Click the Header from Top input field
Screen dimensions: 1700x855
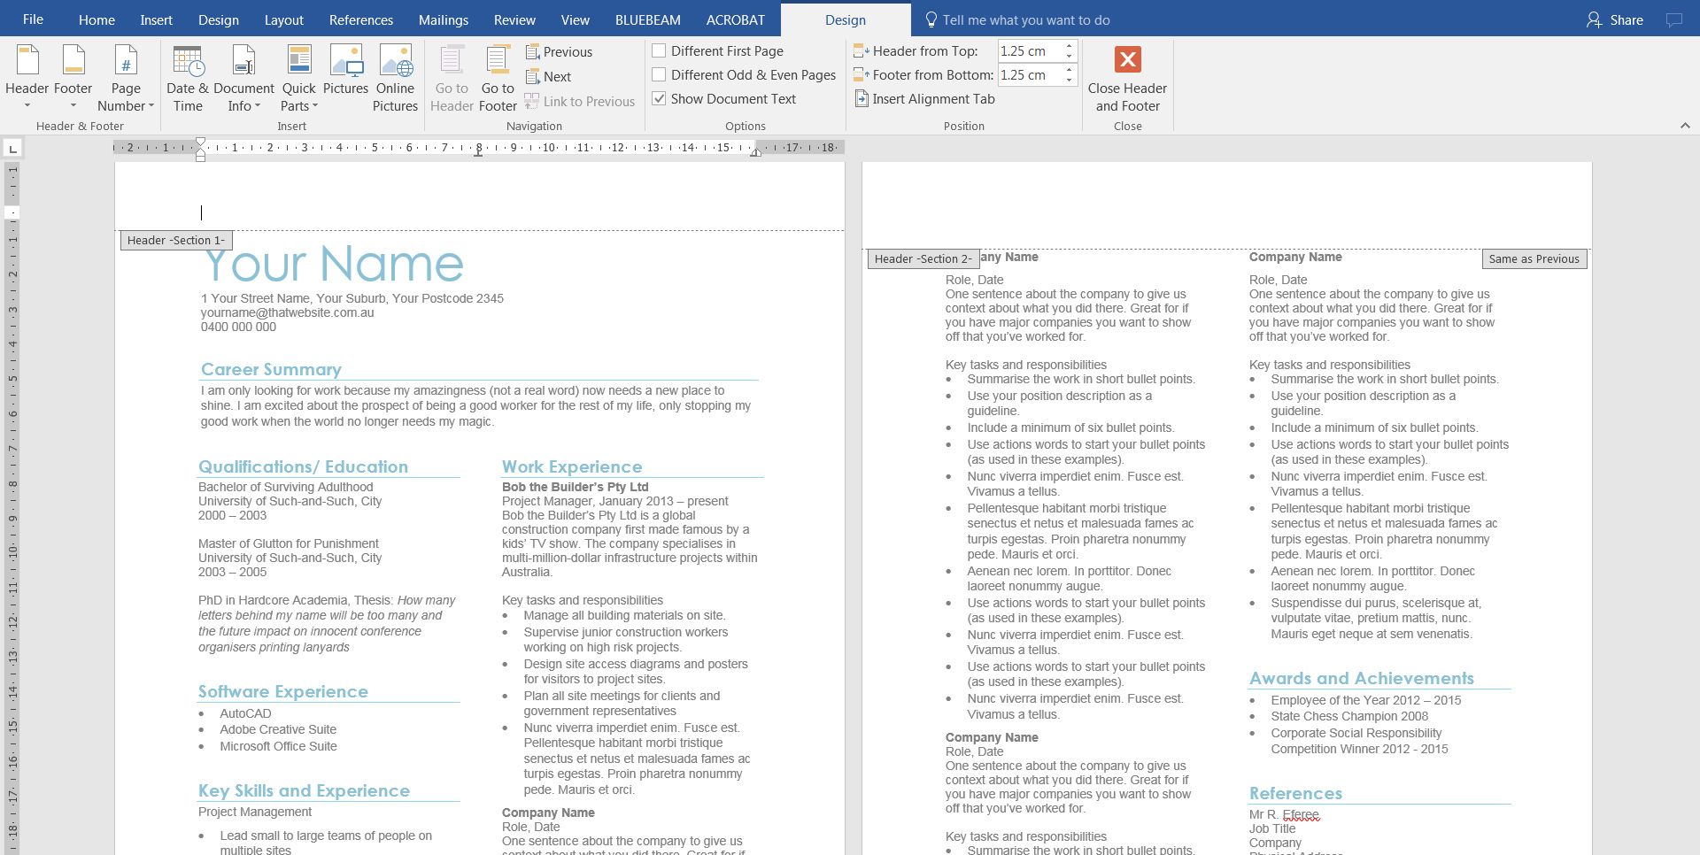pos(1030,51)
